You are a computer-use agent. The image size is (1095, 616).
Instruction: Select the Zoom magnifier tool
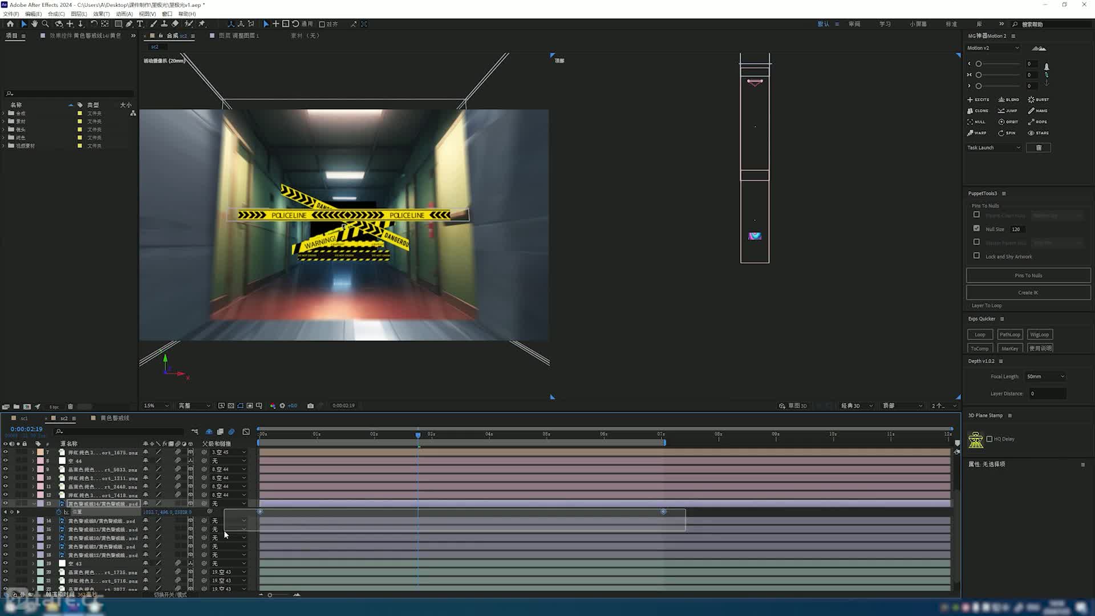pyautogui.click(x=45, y=24)
